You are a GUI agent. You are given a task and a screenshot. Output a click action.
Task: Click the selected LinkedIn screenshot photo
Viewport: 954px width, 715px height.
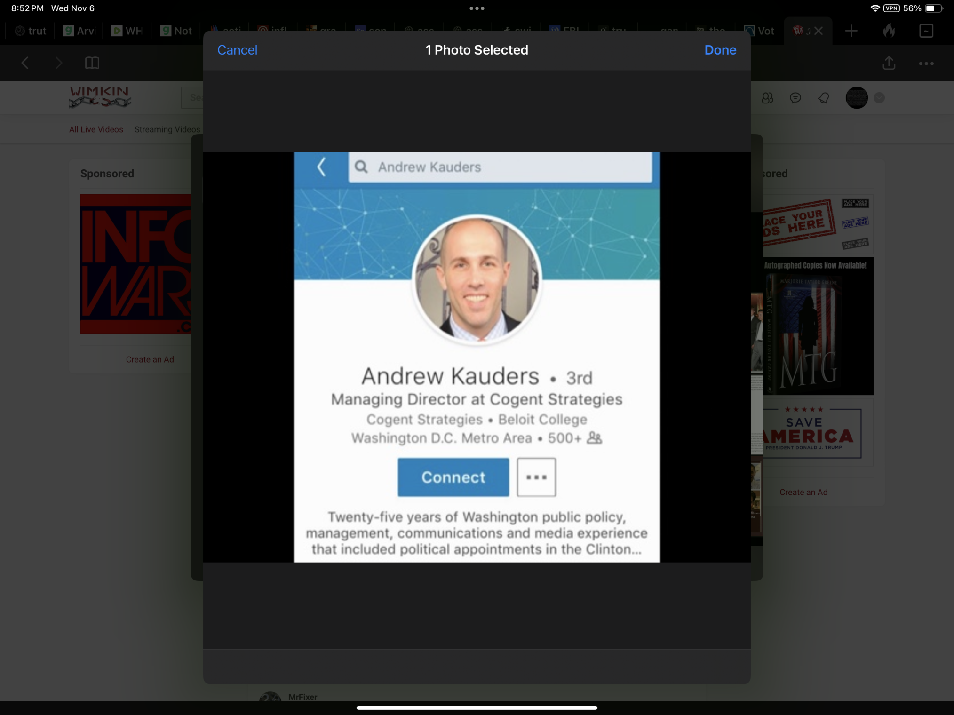point(477,357)
